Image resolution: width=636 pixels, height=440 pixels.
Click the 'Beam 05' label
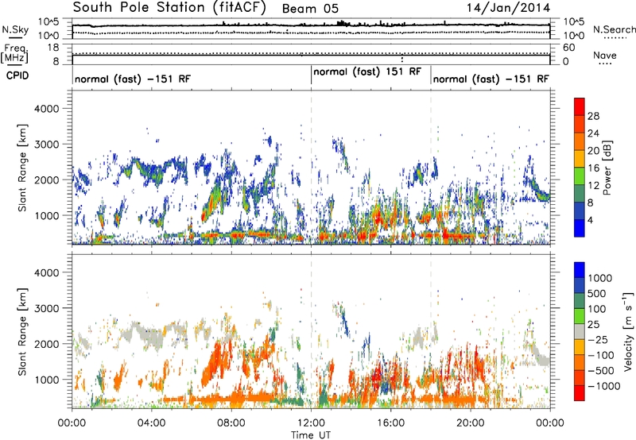[310, 9]
